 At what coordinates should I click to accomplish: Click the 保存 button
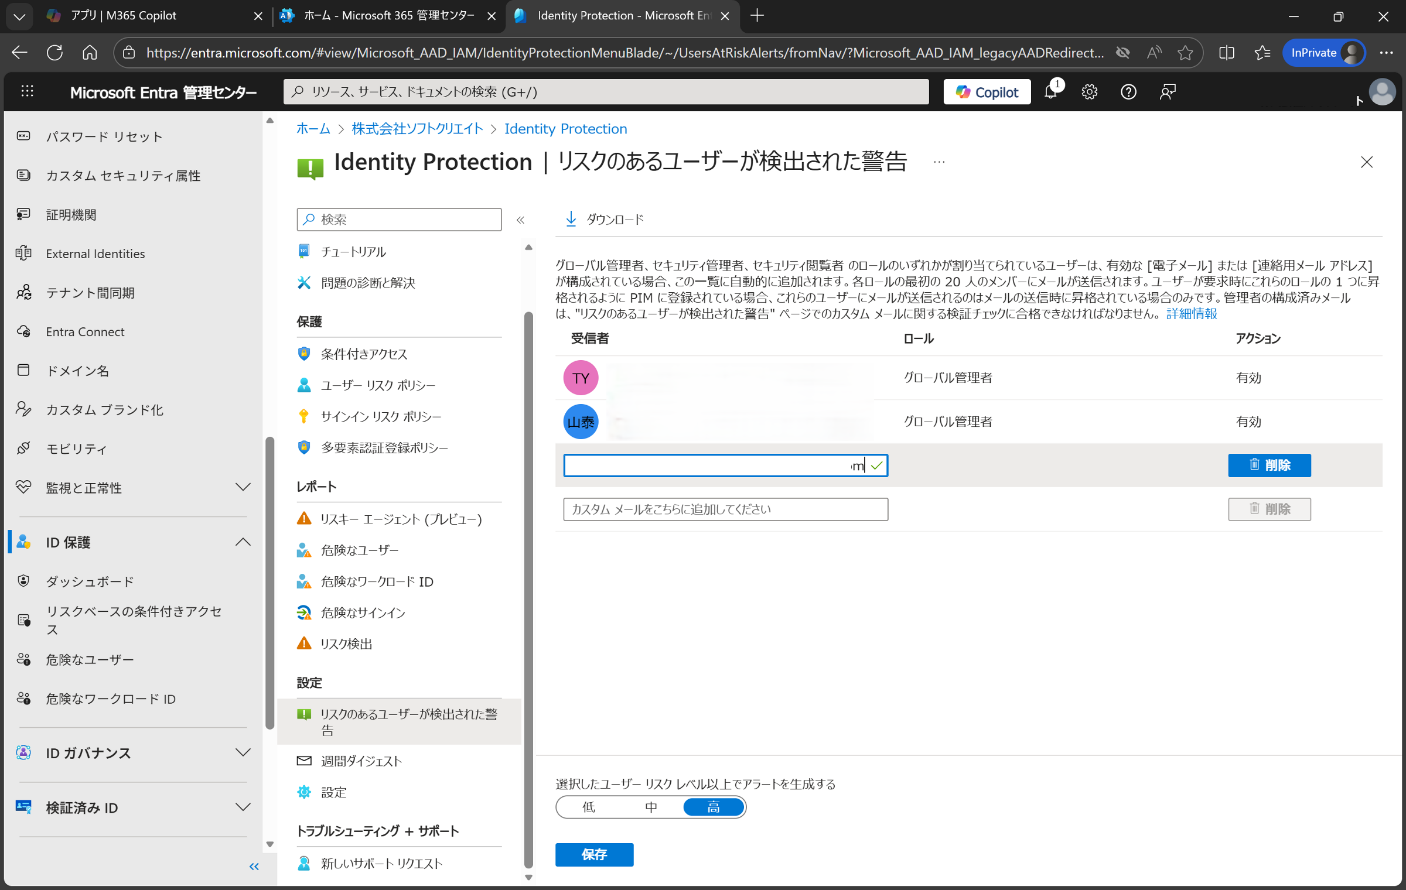[x=594, y=854]
